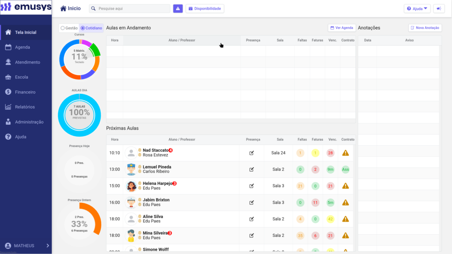Click the red notification badge on Mina Silveira
The height and width of the screenshot is (254, 452).
click(170, 233)
